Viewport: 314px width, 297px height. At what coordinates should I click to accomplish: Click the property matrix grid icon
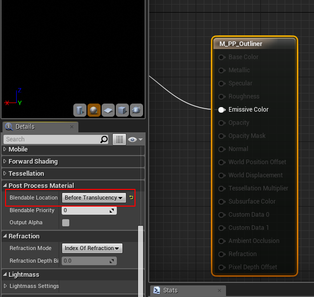[x=119, y=139]
